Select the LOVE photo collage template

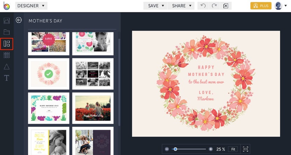pyautogui.click(x=49, y=44)
